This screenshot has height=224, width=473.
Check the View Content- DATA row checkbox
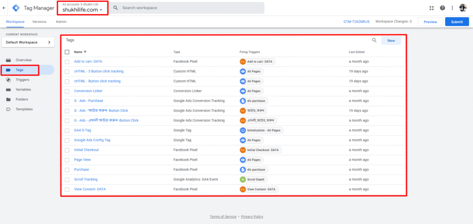pos(67,189)
